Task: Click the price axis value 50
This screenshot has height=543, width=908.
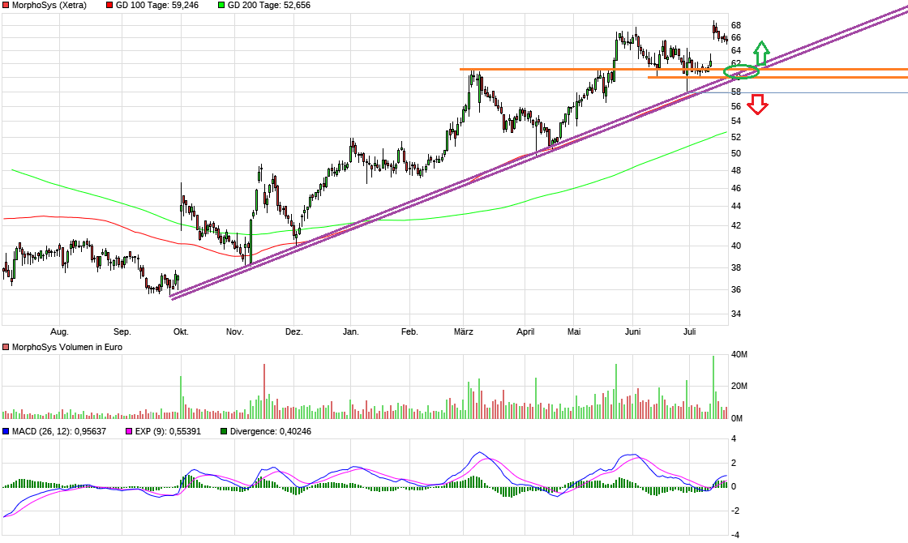Action: pyautogui.click(x=736, y=153)
